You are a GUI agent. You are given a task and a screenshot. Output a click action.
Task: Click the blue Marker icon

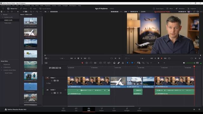pyautogui.click(x=132, y=63)
